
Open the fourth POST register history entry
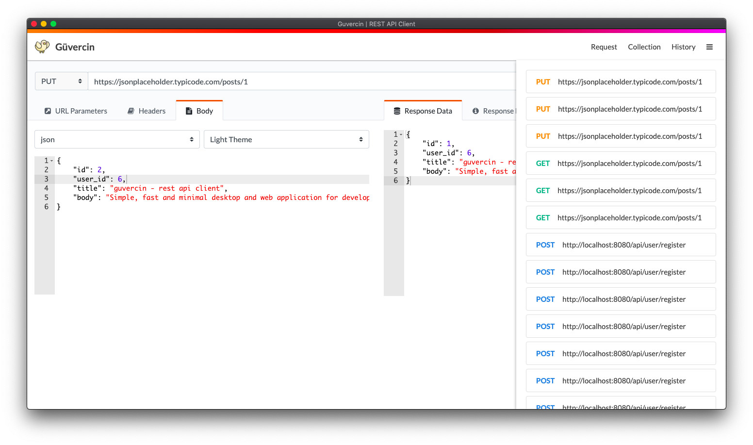coord(621,326)
